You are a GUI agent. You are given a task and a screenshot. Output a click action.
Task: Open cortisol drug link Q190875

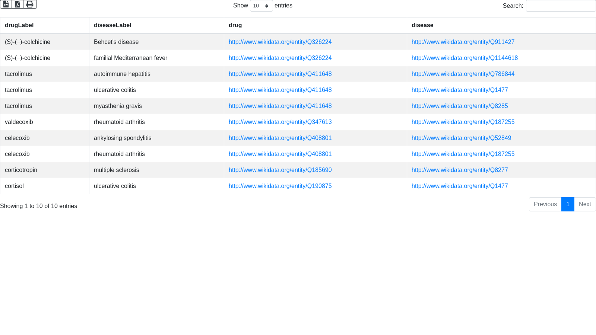tap(280, 186)
